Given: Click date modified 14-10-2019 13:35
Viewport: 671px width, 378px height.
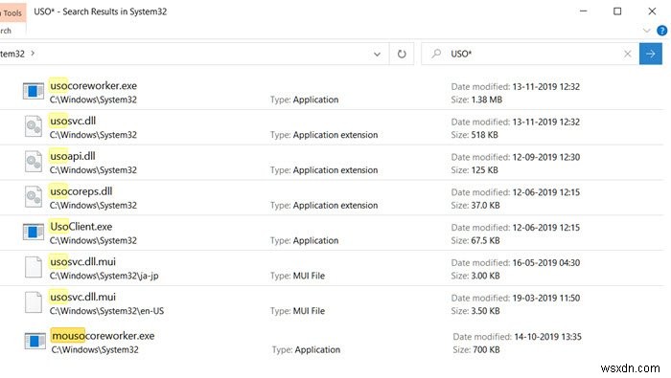Looking at the screenshot, I should [x=547, y=337].
